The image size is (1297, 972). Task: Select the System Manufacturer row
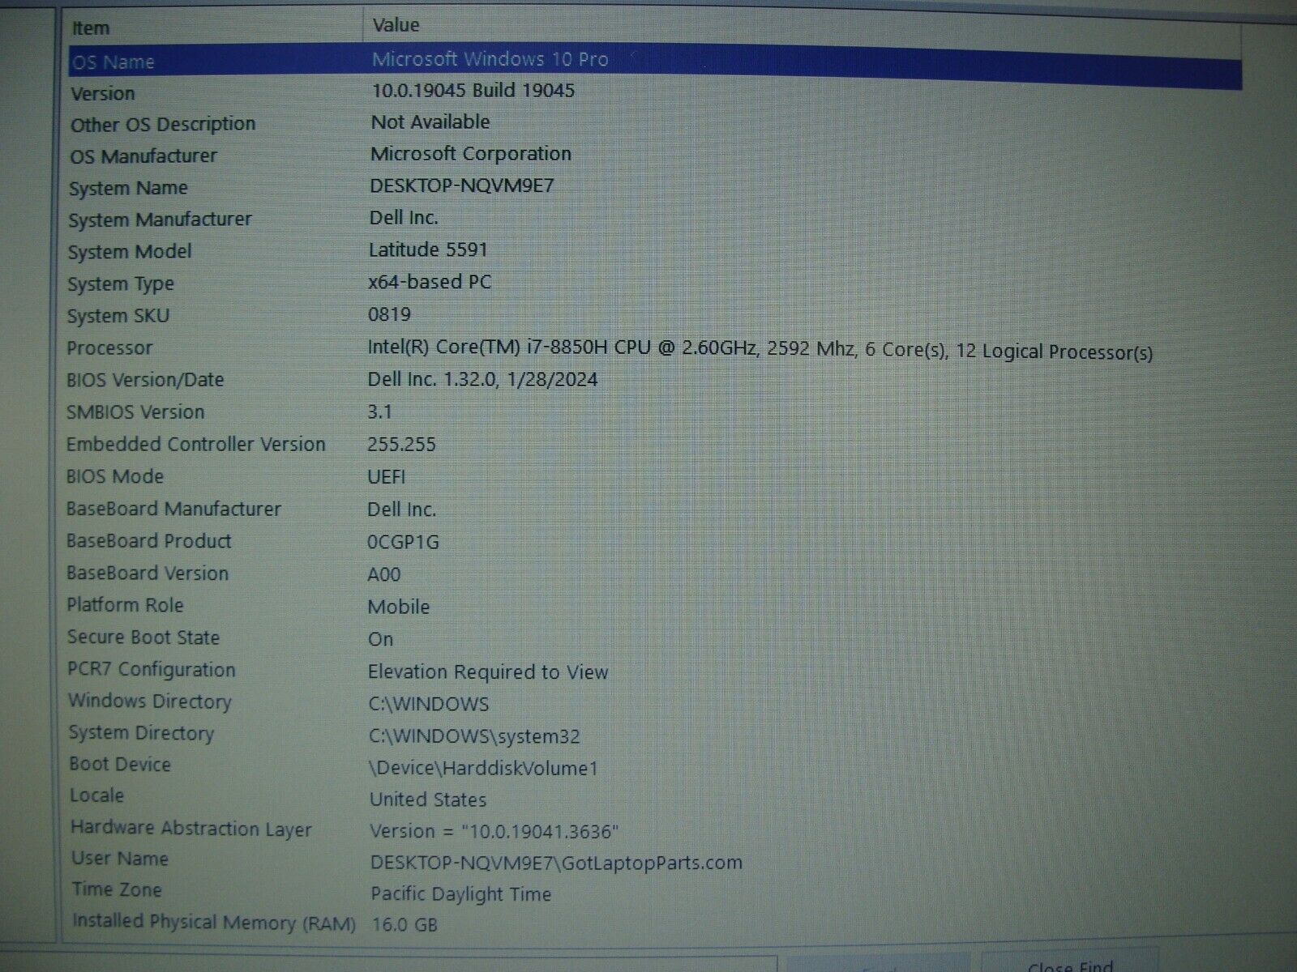pyautogui.click(x=160, y=220)
